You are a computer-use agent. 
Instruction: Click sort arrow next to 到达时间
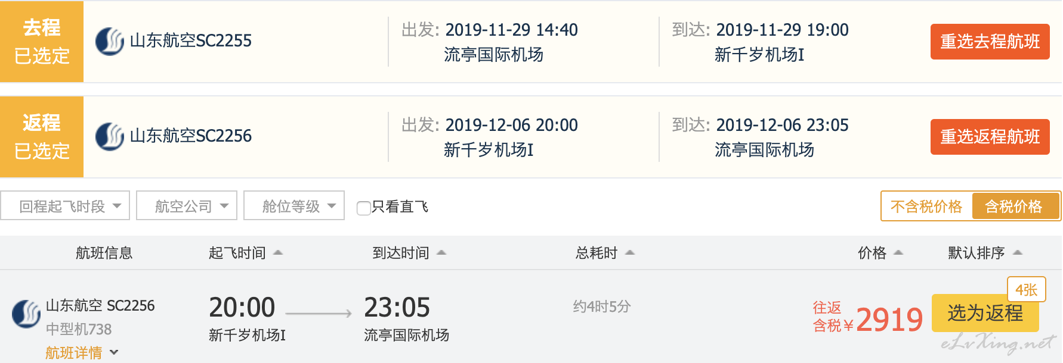tap(441, 253)
